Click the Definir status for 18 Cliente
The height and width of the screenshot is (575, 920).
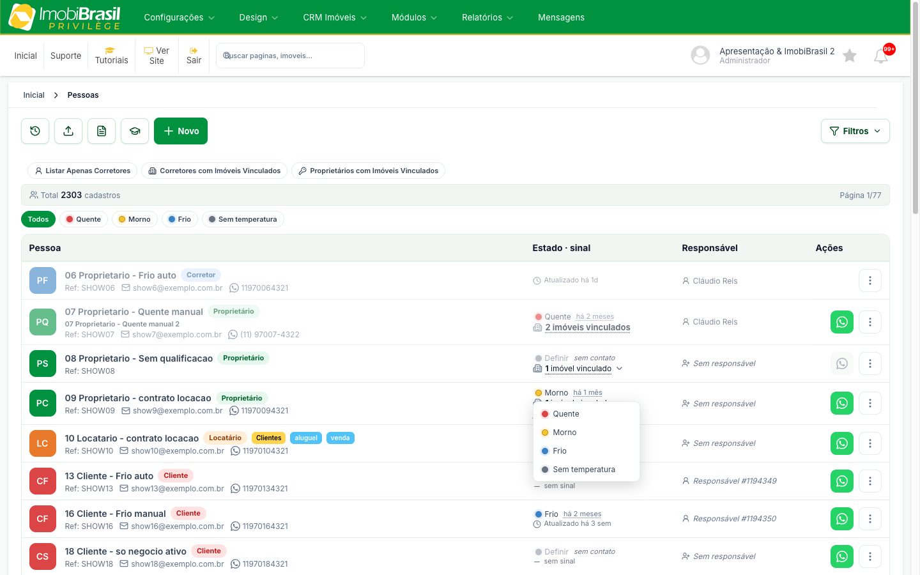point(552,552)
